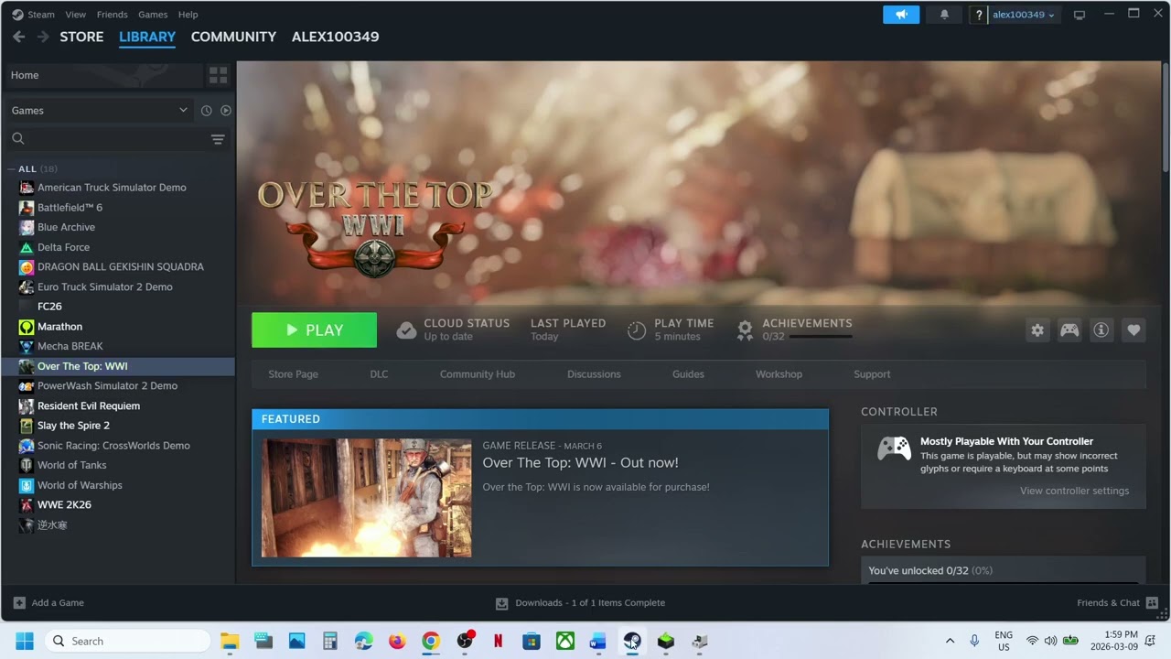Open the game's manage gear icon
This screenshot has width=1171, height=659.
[1037, 330]
